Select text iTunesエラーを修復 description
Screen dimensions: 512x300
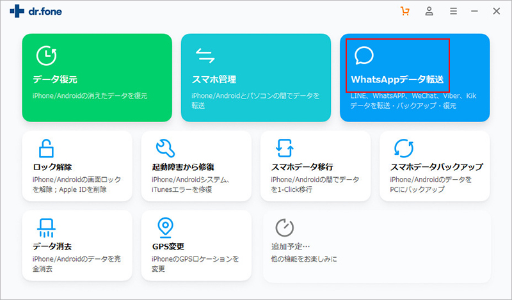[182, 189]
